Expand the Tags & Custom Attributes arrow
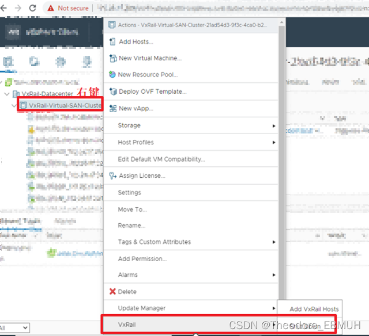Image resolution: width=369 pixels, height=336 pixels. pyautogui.click(x=274, y=242)
